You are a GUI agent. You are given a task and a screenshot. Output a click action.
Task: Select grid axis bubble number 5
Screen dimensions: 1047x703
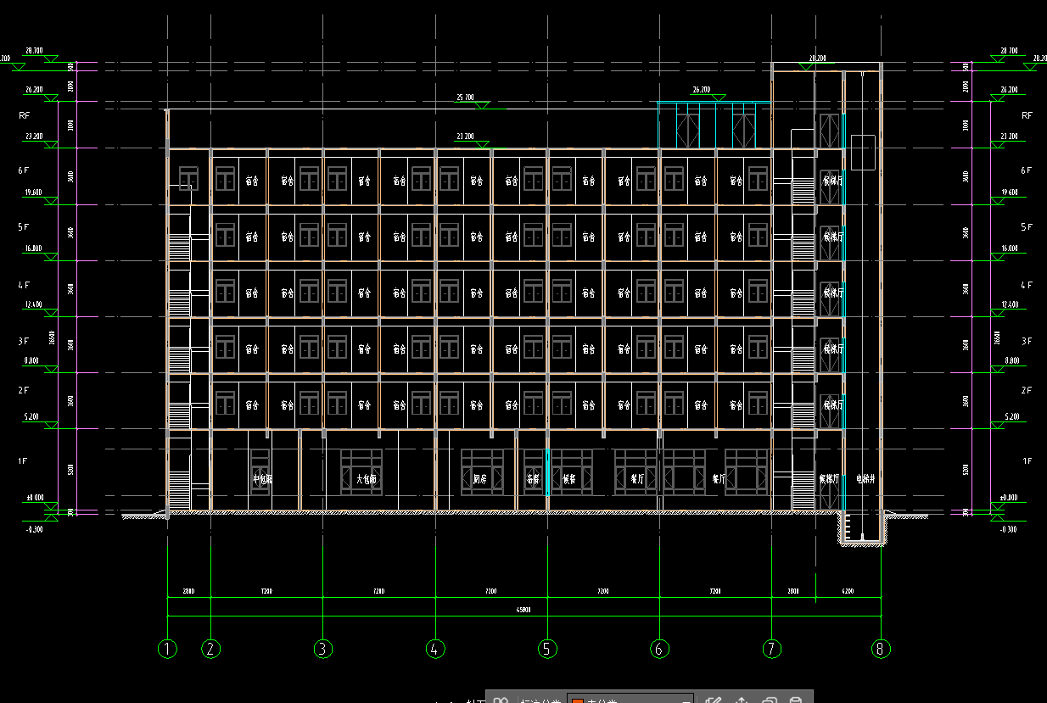[x=547, y=649]
